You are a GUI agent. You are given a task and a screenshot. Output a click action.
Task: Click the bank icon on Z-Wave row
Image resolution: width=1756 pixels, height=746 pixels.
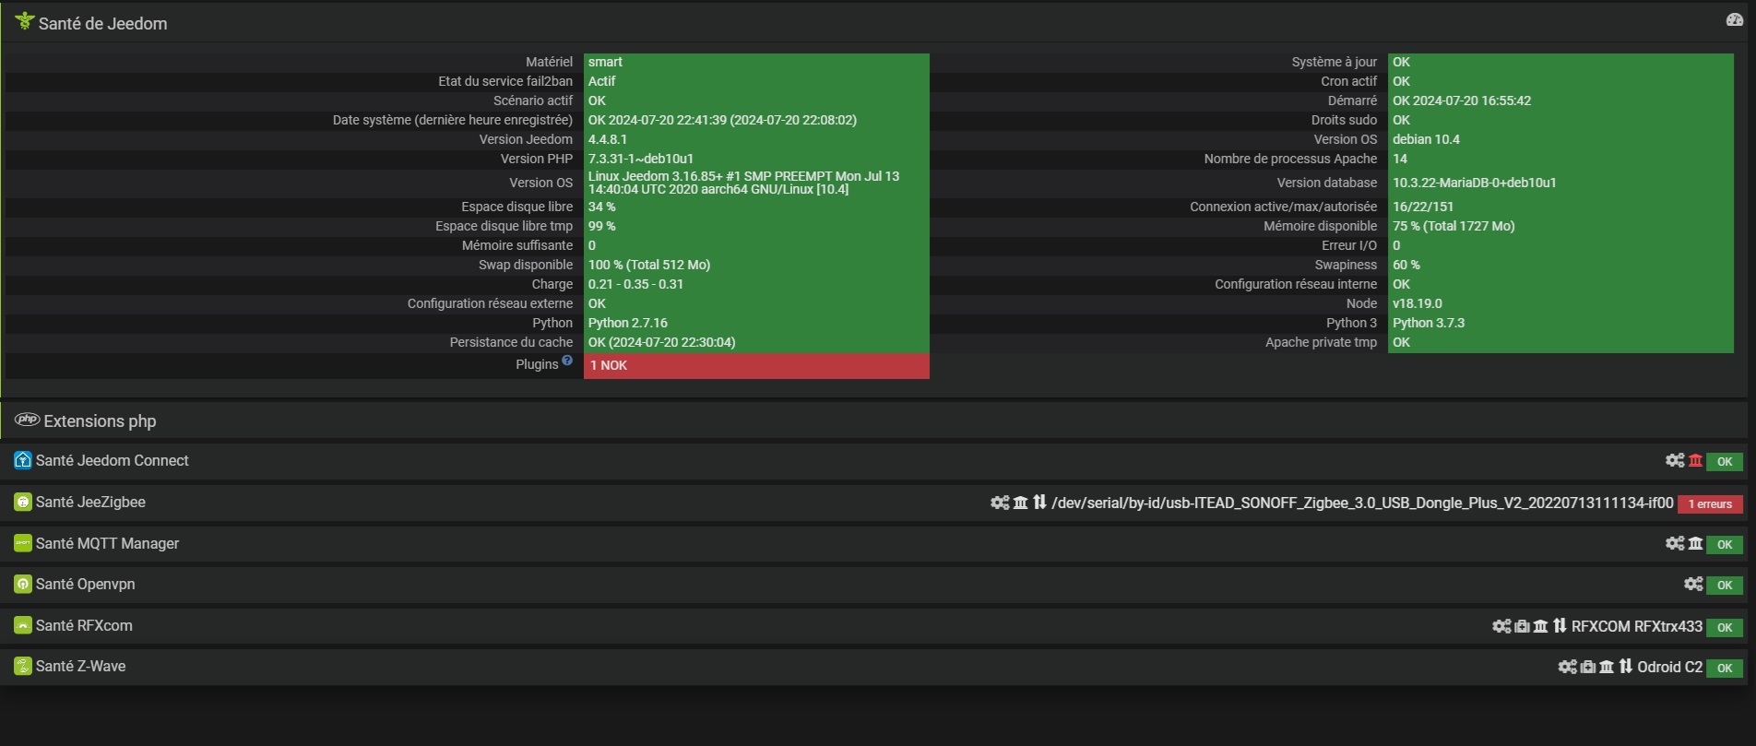1607,667
